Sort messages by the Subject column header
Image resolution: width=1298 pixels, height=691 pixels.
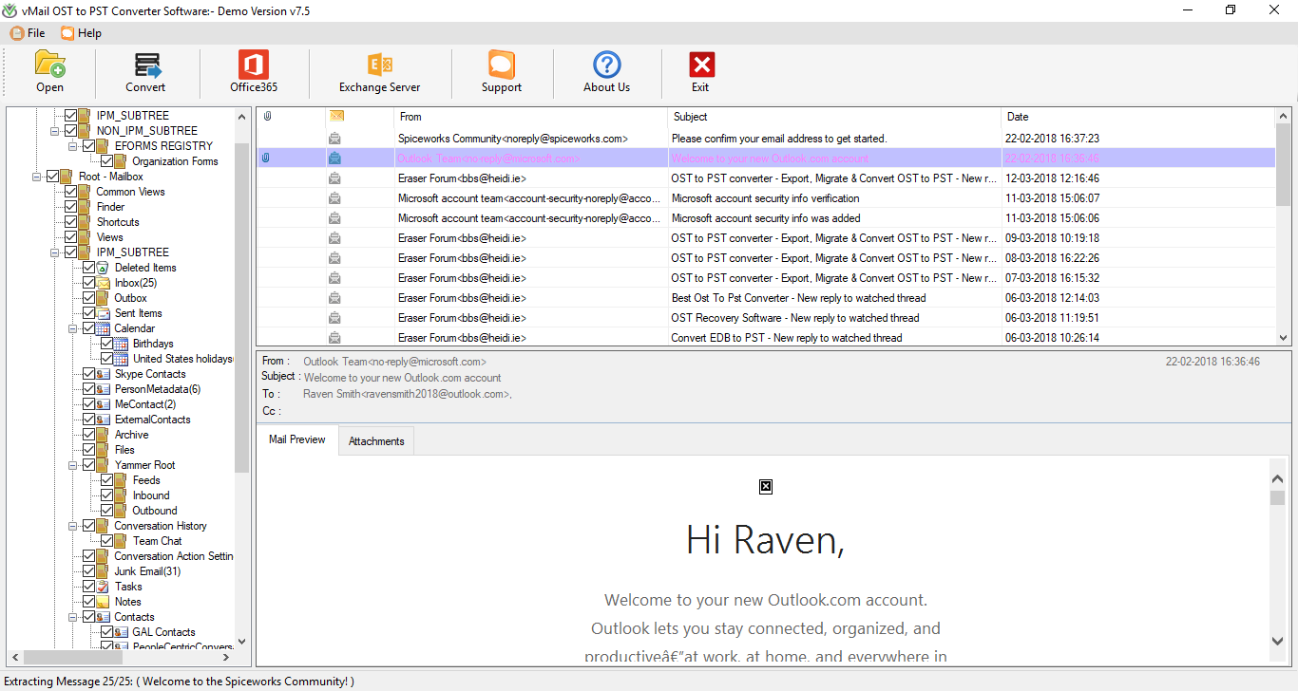(x=834, y=117)
